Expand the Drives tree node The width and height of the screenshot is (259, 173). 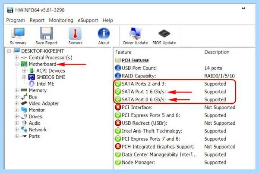(16, 116)
